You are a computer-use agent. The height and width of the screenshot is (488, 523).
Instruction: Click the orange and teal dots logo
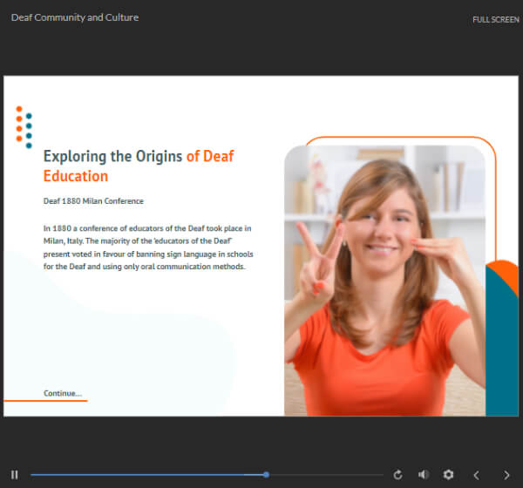pos(24,127)
